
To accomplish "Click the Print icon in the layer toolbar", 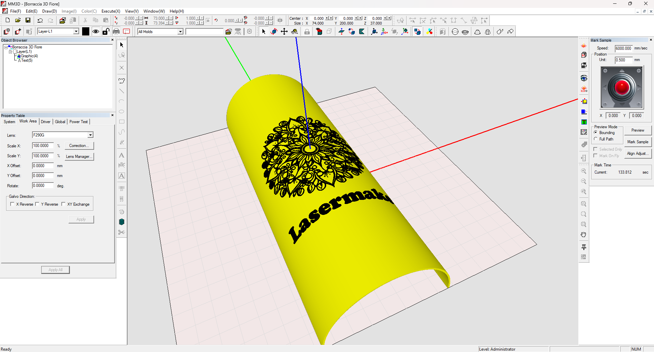I will pos(116,32).
